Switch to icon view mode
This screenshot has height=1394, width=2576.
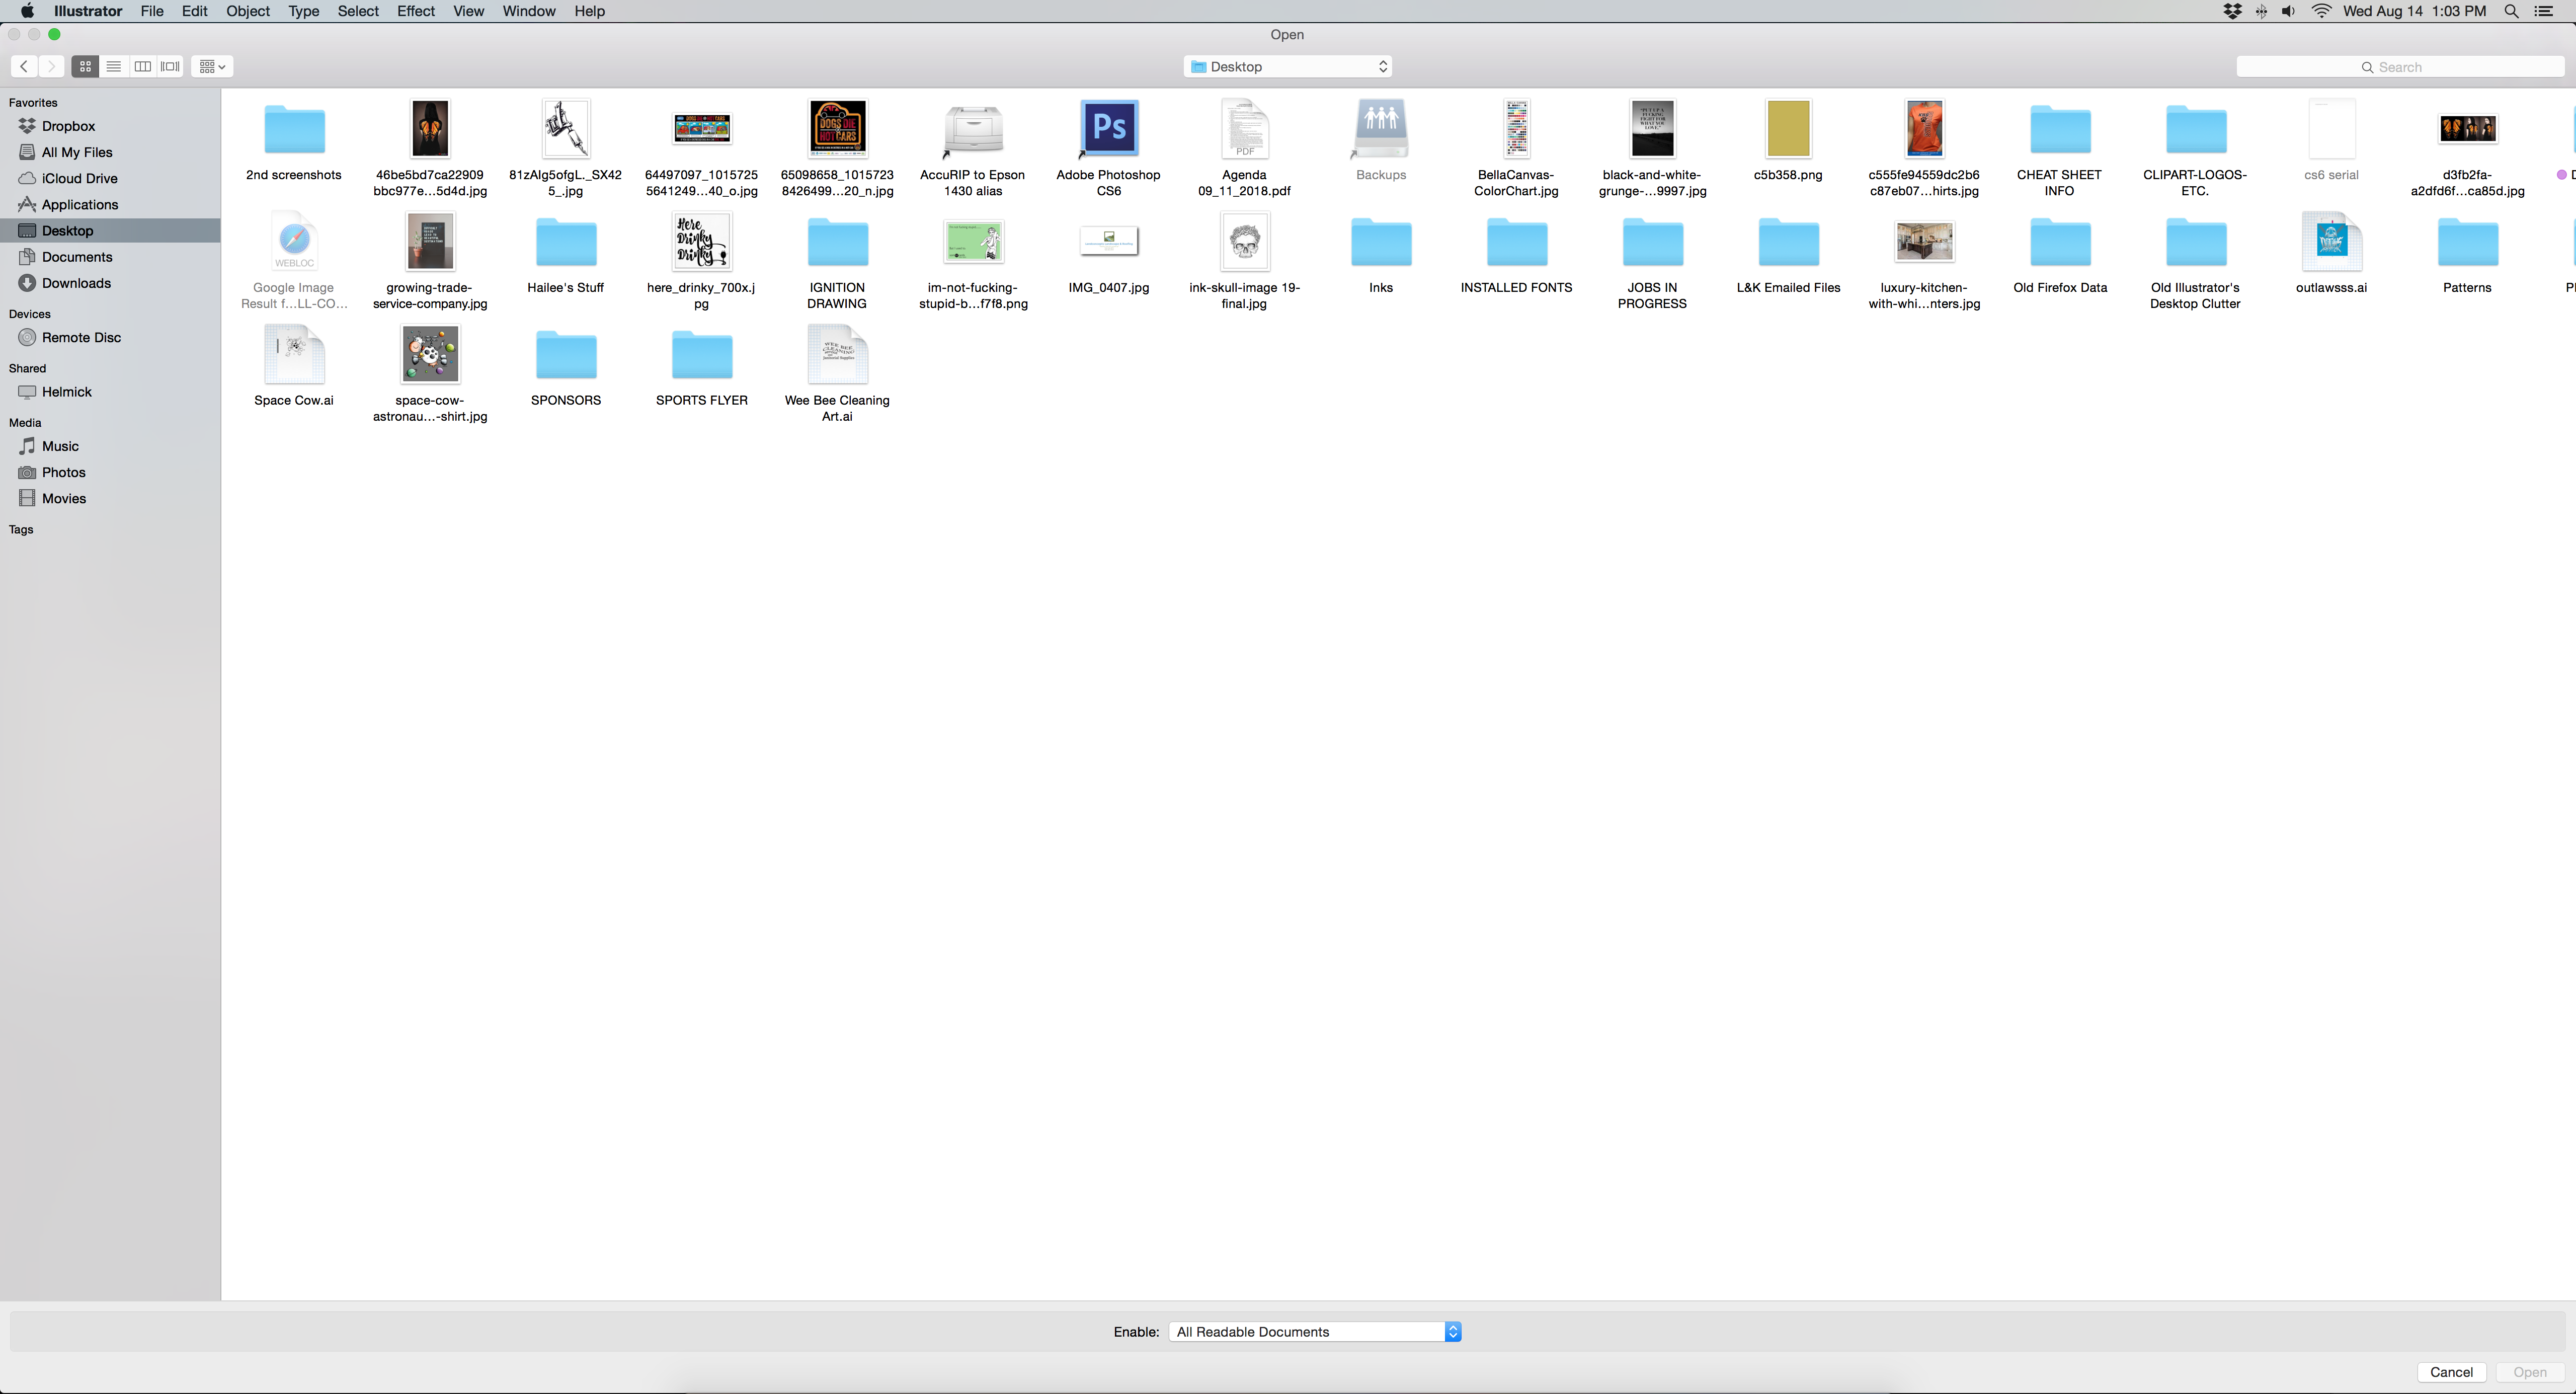pyautogui.click(x=86, y=66)
